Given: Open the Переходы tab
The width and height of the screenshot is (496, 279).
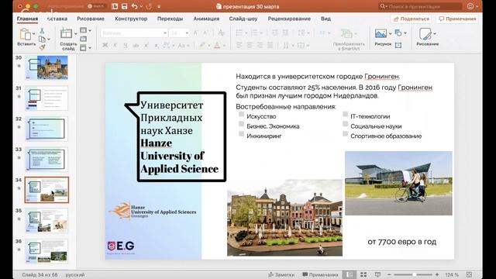Looking at the screenshot, I should [x=170, y=19].
